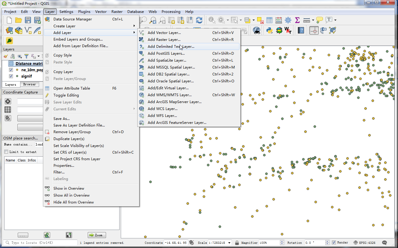Choose Add WMS/WMTS Layer entry
The height and width of the screenshot is (248, 398).
189,95
